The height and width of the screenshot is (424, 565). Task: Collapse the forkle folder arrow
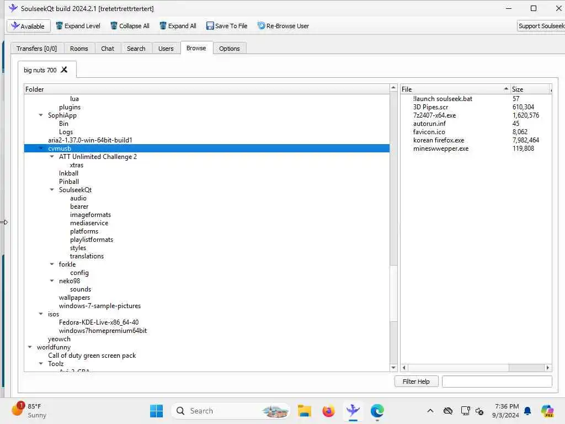pos(52,264)
